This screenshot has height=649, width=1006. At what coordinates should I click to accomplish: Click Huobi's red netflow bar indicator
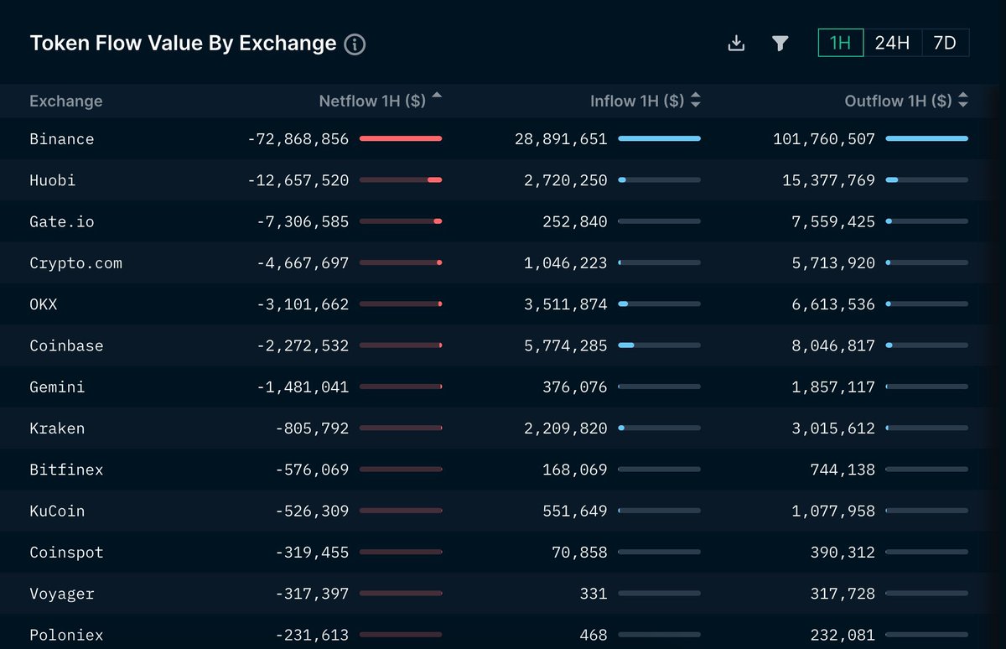(x=401, y=179)
